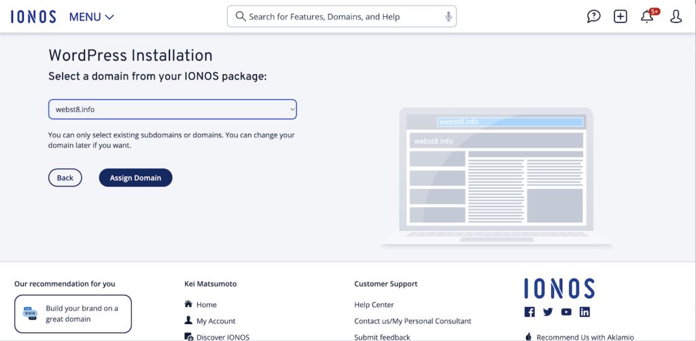The image size is (696, 341).
Task: Click the IONOS logo in header
Action: point(33,17)
